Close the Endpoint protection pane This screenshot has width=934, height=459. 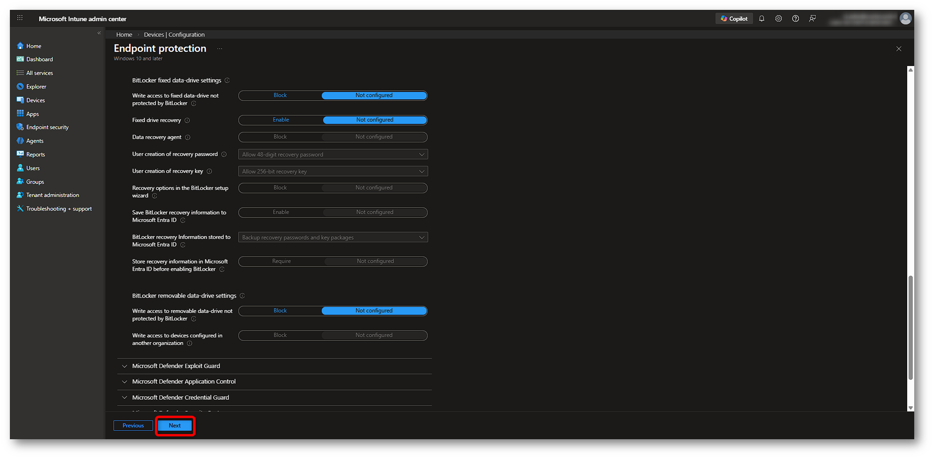click(x=899, y=49)
